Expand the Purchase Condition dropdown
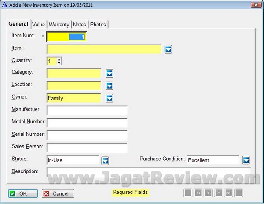This screenshot has height=204, width=264. tap(246, 160)
